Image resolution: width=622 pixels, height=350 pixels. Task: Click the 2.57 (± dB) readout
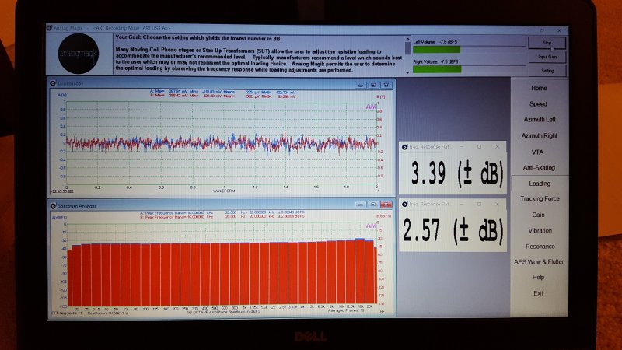point(453,229)
